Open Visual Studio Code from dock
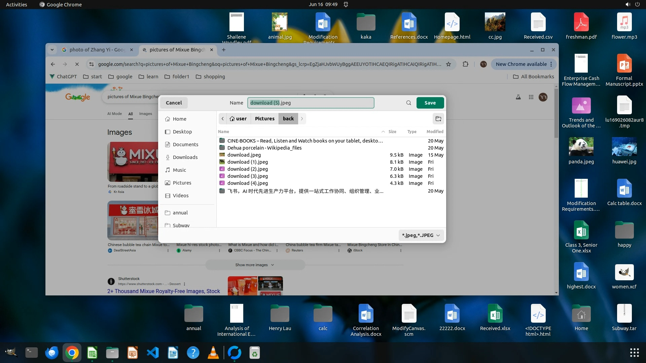The width and height of the screenshot is (646, 363). point(153,353)
